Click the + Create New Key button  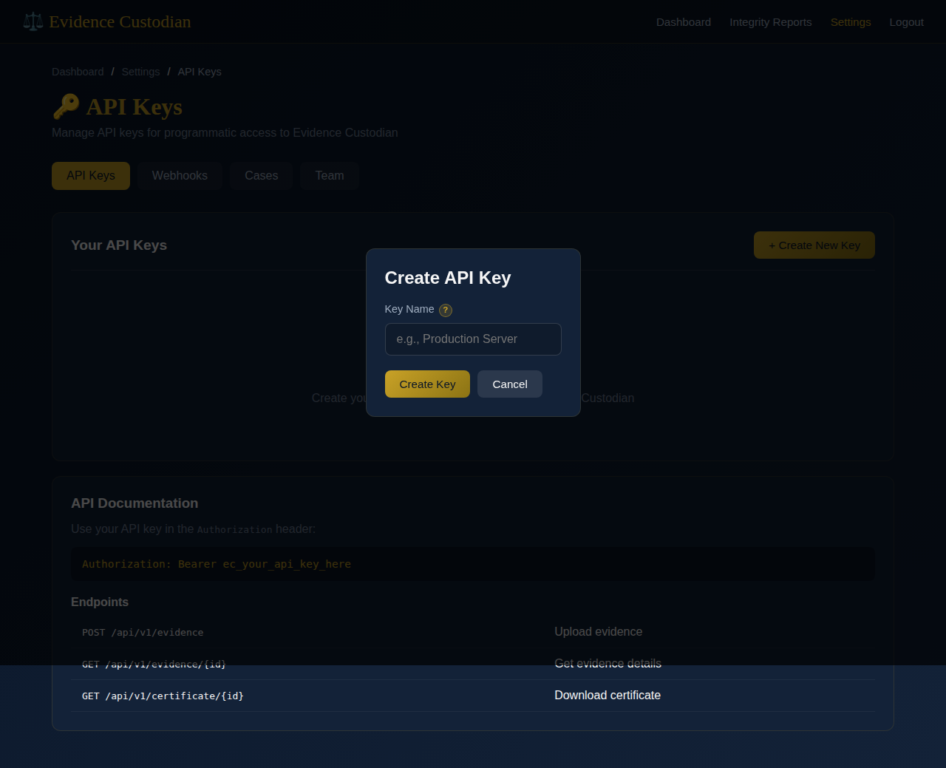(x=814, y=245)
